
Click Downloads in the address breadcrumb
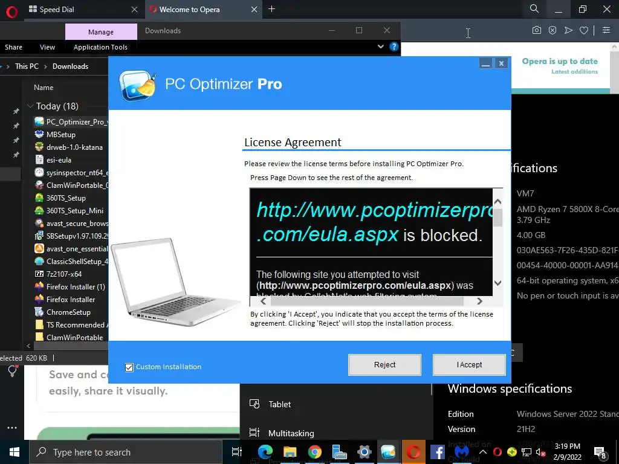pyautogui.click(x=70, y=66)
